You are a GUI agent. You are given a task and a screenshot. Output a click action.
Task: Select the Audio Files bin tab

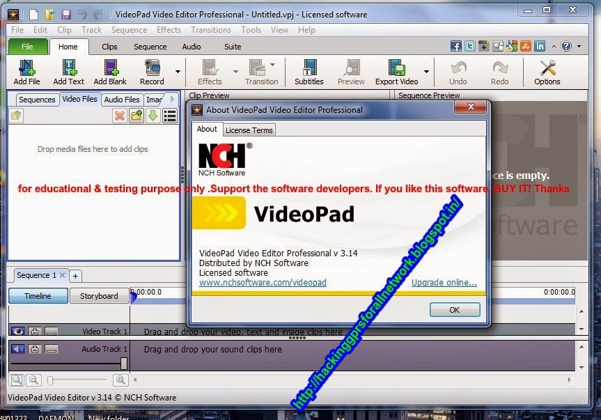(x=122, y=100)
